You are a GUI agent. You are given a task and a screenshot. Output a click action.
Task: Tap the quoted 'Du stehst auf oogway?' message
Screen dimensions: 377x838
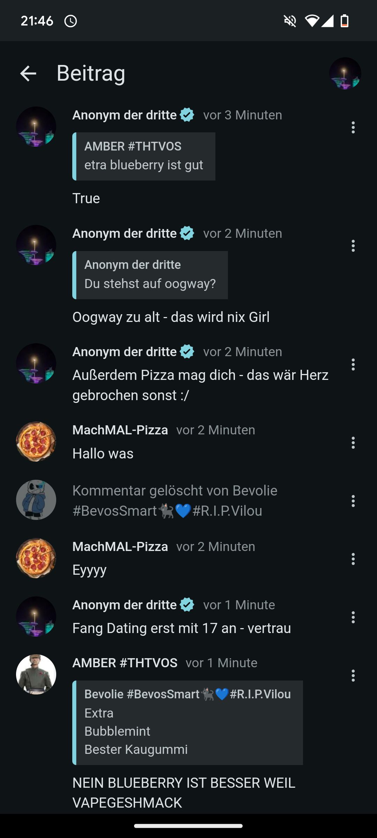(150, 275)
